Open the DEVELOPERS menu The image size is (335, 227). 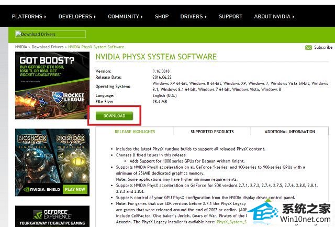tap(77, 16)
